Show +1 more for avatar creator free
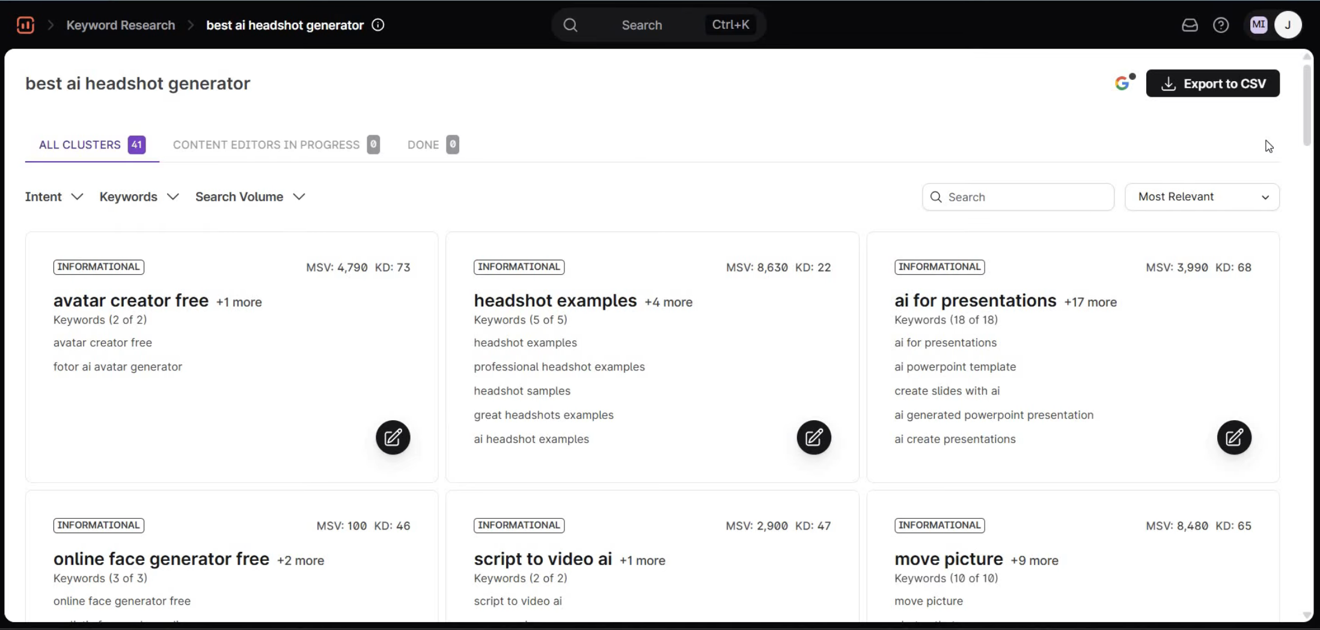 coord(239,302)
